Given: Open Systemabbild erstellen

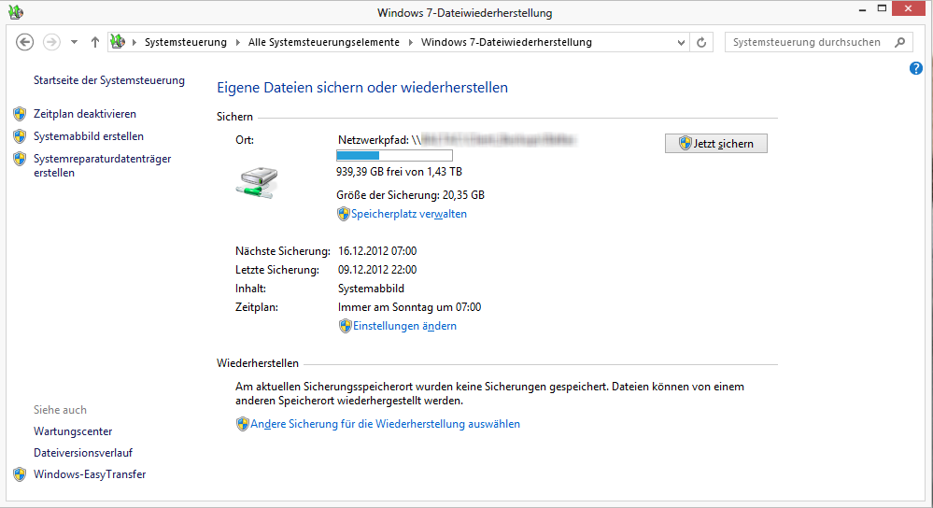Looking at the screenshot, I should pos(89,136).
